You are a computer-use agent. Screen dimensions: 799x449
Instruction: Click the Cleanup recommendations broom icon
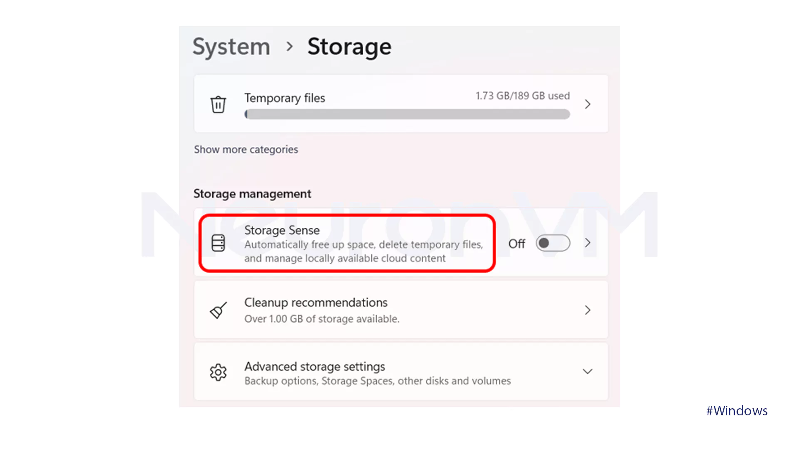coord(218,310)
